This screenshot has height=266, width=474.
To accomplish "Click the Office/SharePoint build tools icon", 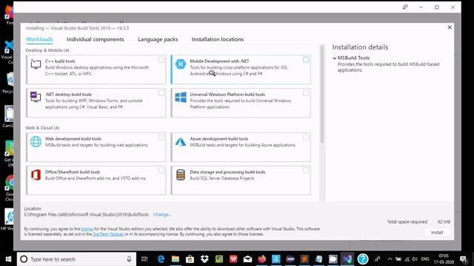I will click(36, 174).
